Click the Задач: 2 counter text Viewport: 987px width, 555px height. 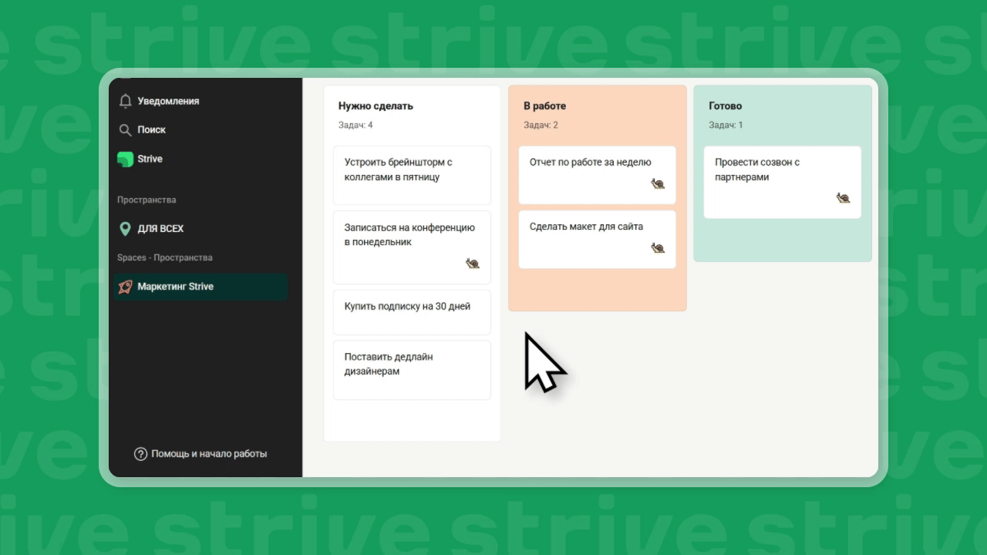pyautogui.click(x=541, y=125)
